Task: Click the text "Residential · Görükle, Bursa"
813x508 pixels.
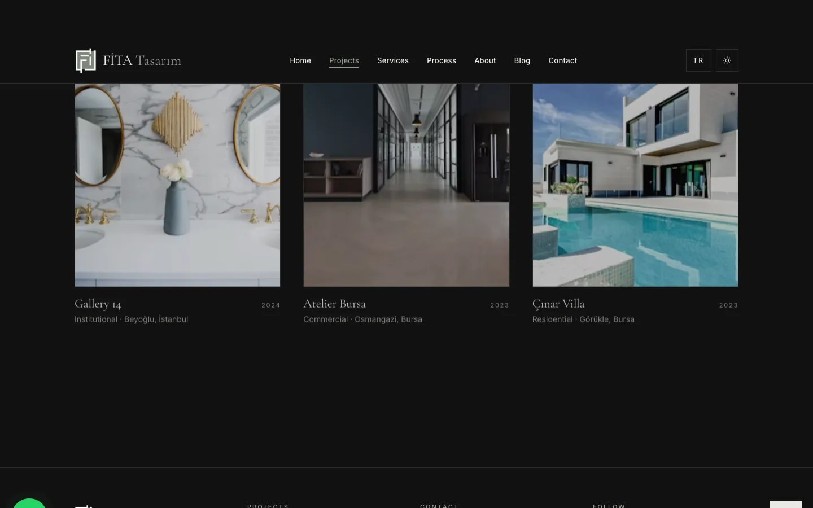Action: 583,319
